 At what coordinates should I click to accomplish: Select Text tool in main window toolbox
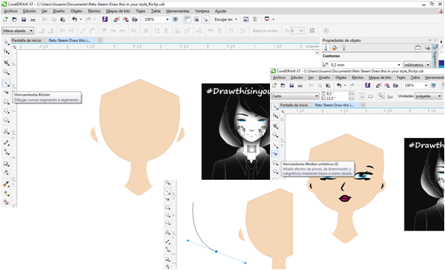(x=6, y=131)
